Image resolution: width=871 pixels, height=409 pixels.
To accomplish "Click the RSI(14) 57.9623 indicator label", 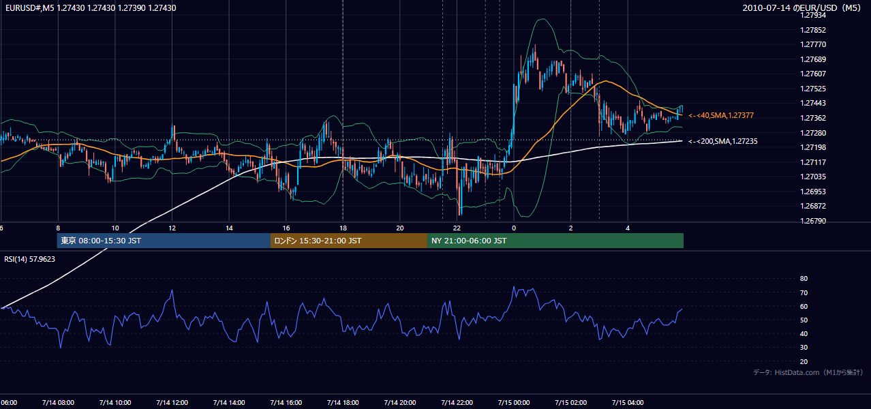I will click(x=30, y=259).
